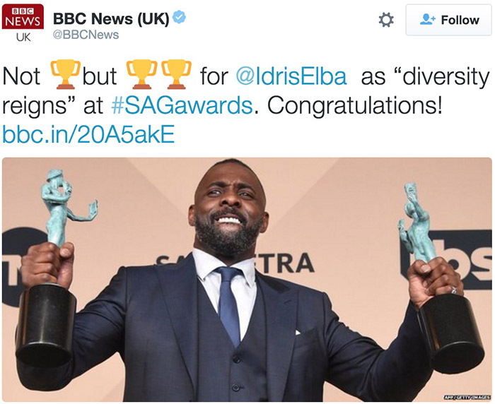The image size is (495, 404).
Task: Click the @BBCNews handle
Action: 86,35
